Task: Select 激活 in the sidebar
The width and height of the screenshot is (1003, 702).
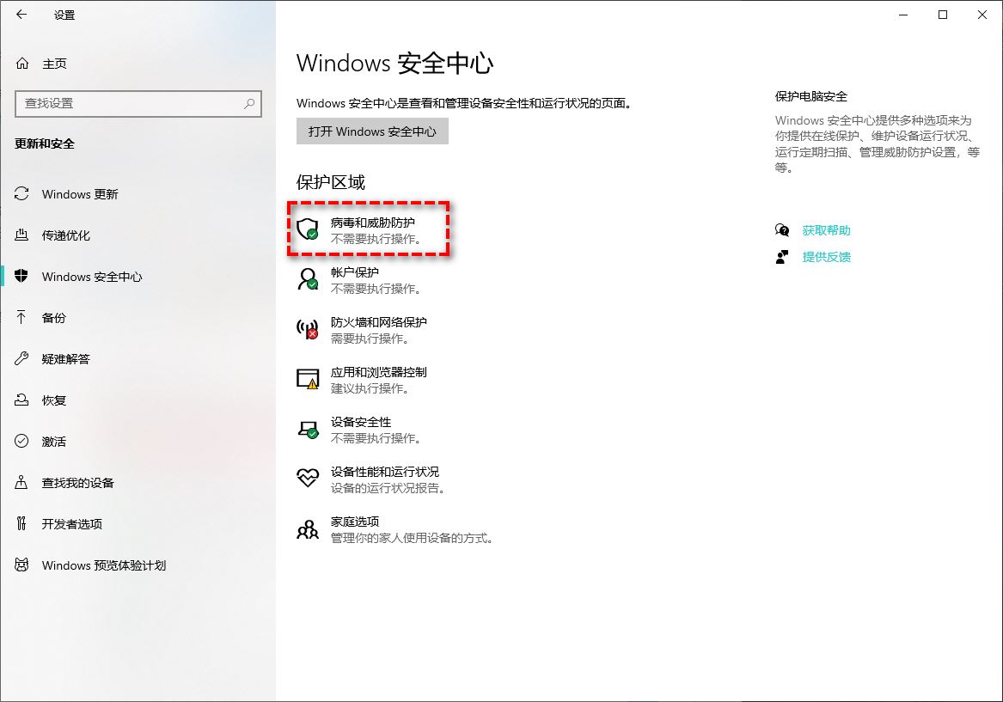Action: [53, 441]
